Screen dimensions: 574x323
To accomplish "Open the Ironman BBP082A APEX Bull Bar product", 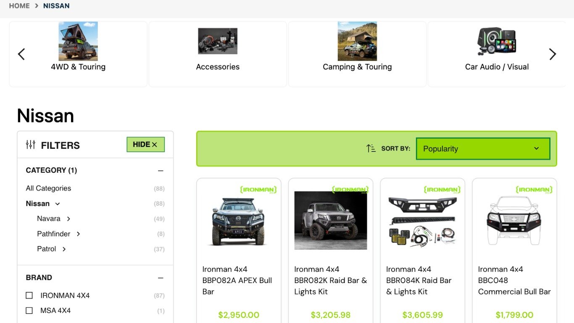I will coord(238,281).
